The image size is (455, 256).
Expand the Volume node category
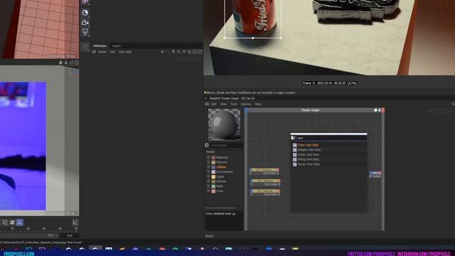pyautogui.click(x=208, y=181)
